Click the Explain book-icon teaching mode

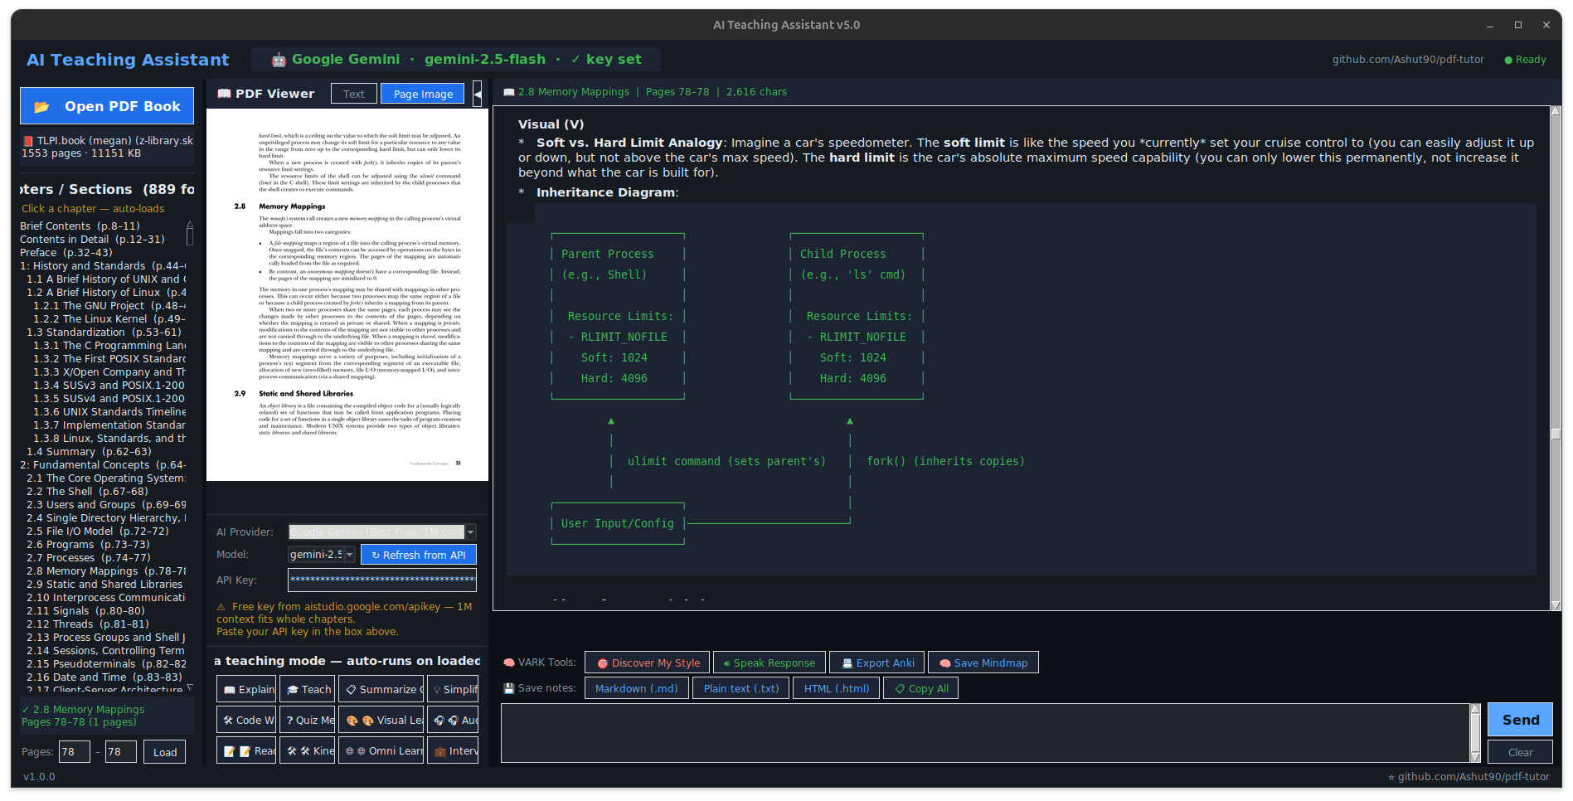[x=246, y=689]
